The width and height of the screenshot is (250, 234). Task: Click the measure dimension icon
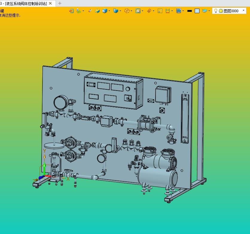point(167,11)
